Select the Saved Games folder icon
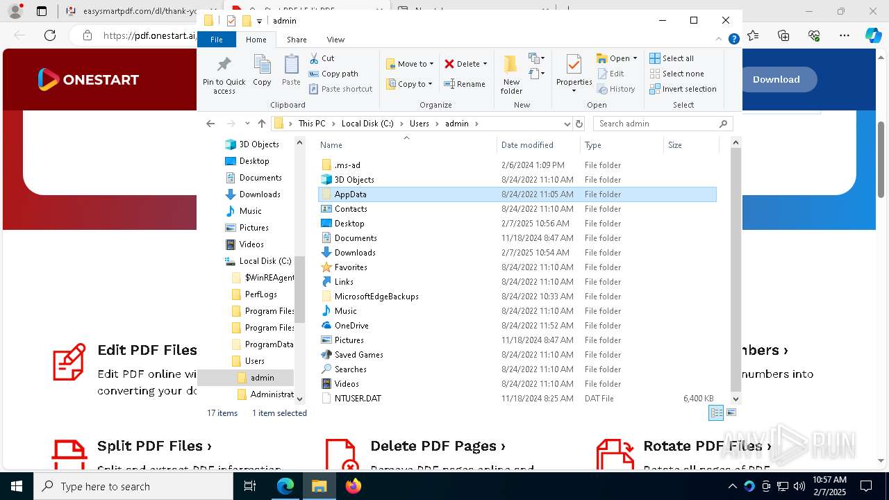 click(326, 355)
